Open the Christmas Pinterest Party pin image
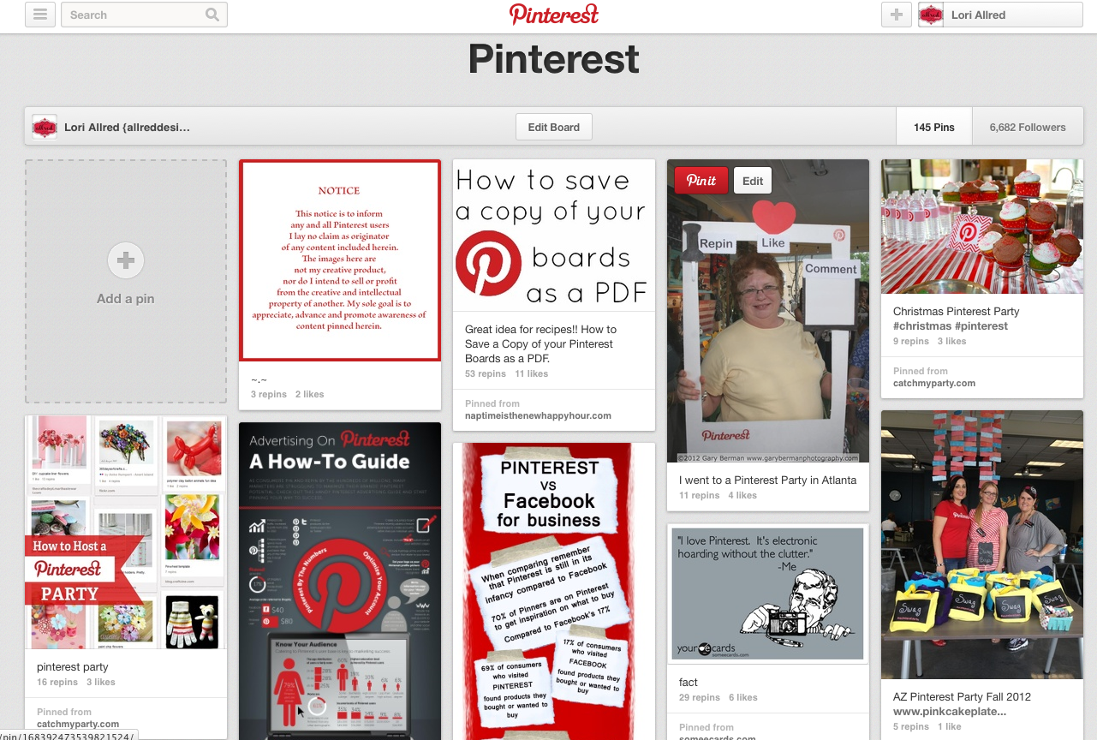The height and width of the screenshot is (740, 1097). point(981,226)
